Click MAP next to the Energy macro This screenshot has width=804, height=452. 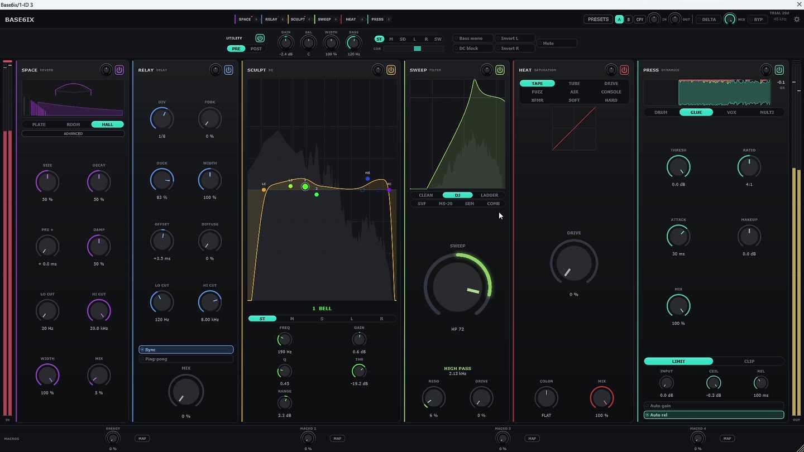(x=142, y=439)
